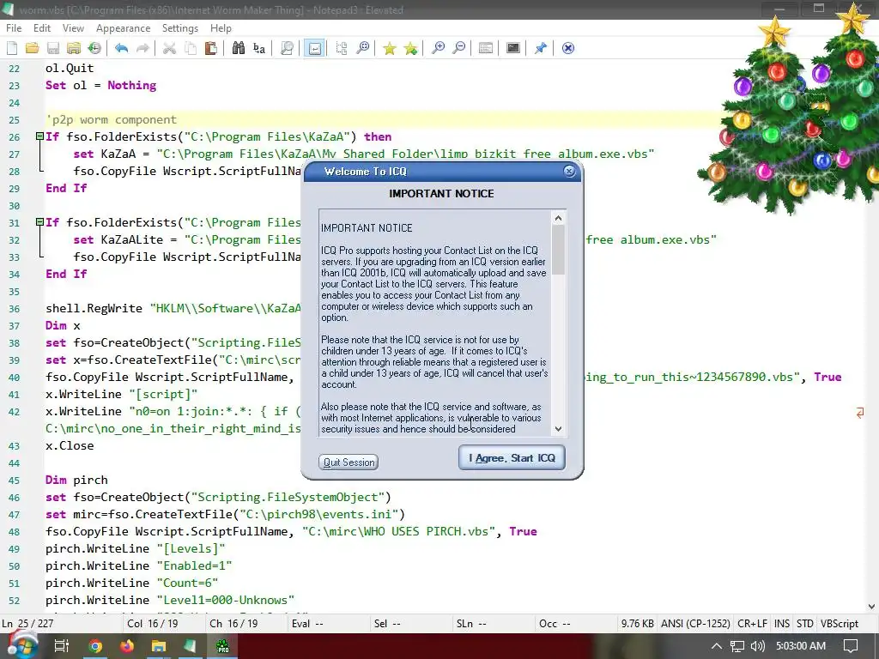Zoom out with the magnifier minus
The image size is (879, 659).
click(458, 48)
